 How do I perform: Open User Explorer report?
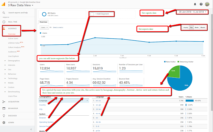click(x=13, y=56)
